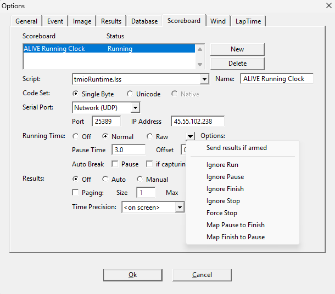
Task: Choose Map Finish to Pause
Action: point(243,237)
